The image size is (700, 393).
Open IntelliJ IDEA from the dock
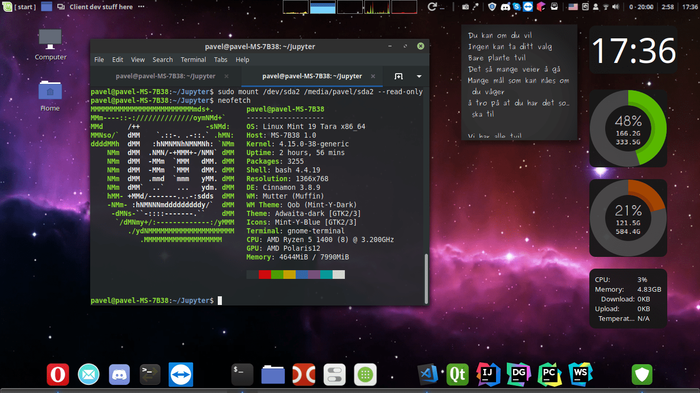click(488, 375)
